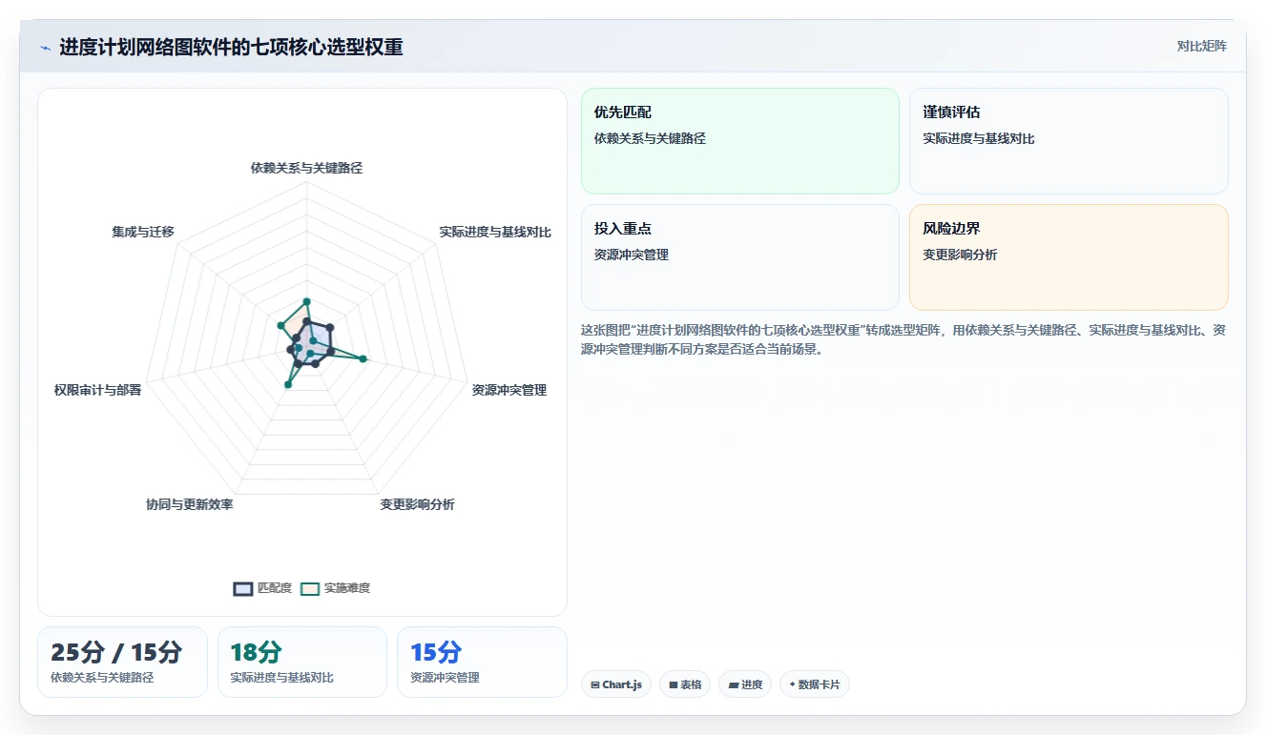Image resolution: width=1266 pixels, height=735 pixels.
Task: Click the description paragraph below the cards
Action: (903, 339)
